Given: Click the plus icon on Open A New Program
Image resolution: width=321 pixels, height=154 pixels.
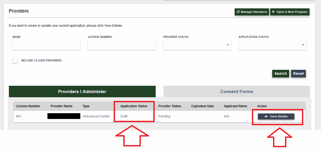Looking at the screenshot, I should click(273, 12).
